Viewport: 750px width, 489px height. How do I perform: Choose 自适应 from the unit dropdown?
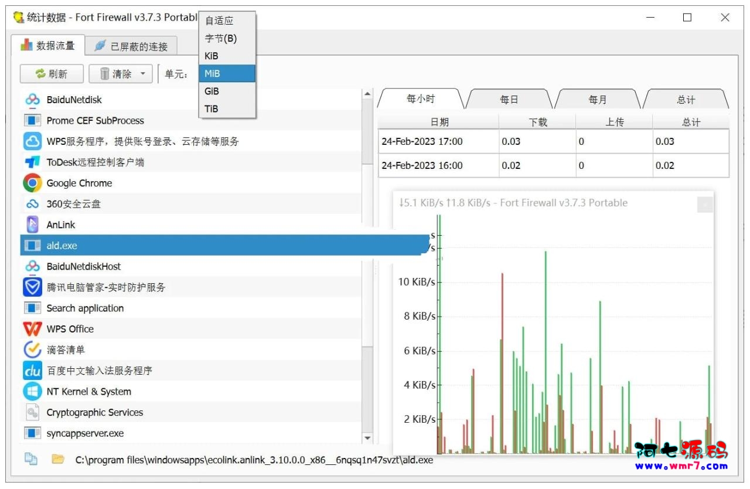pyautogui.click(x=227, y=21)
